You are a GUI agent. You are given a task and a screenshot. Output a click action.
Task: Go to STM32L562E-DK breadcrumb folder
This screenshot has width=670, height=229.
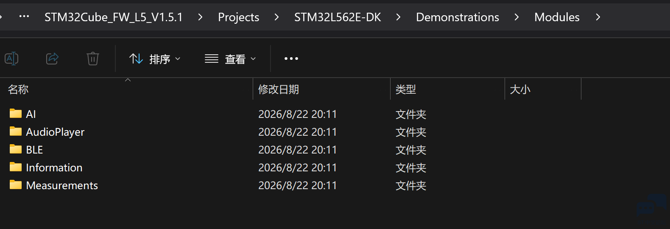[338, 17]
